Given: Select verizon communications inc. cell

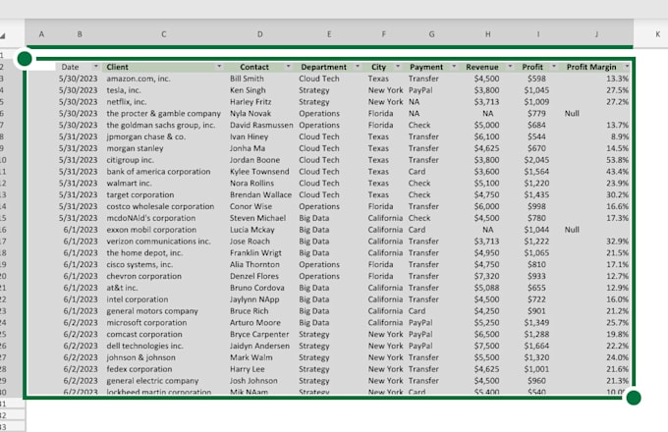Looking at the screenshot, I should coord(158,241).
